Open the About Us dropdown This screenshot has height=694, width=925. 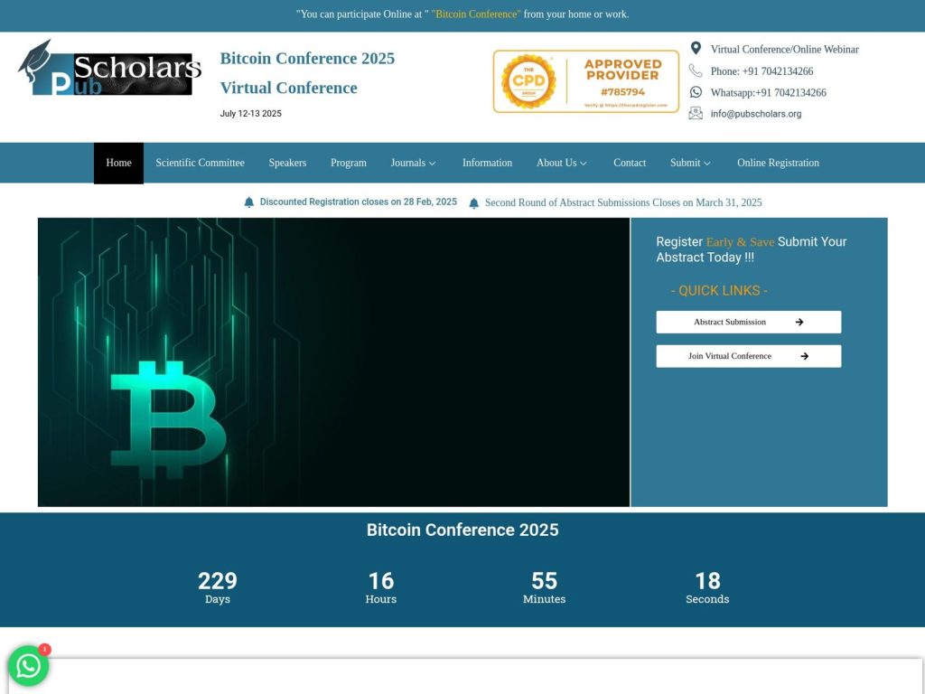pos(561,163)
